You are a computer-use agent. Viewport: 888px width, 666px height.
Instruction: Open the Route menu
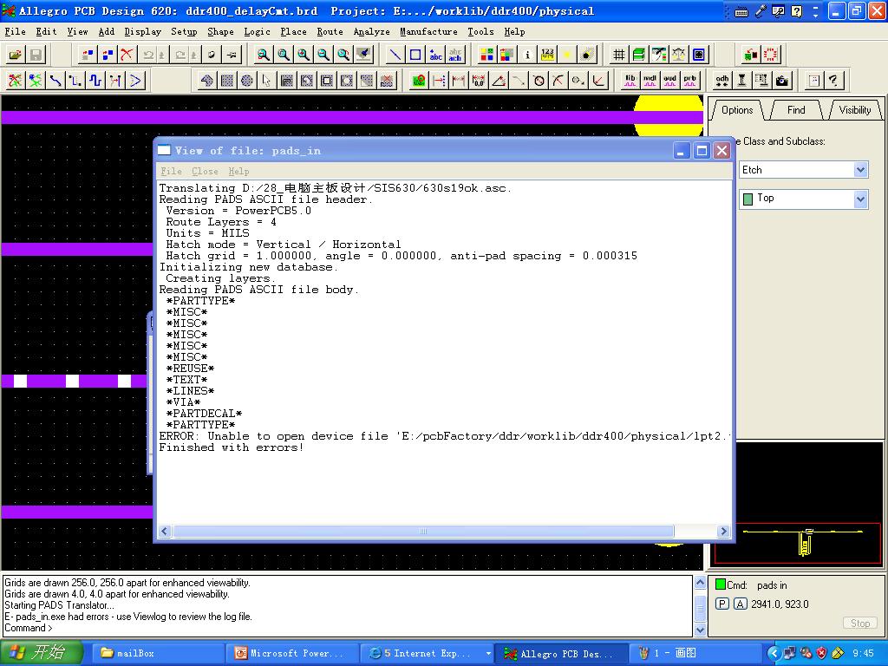coord(330,32)
